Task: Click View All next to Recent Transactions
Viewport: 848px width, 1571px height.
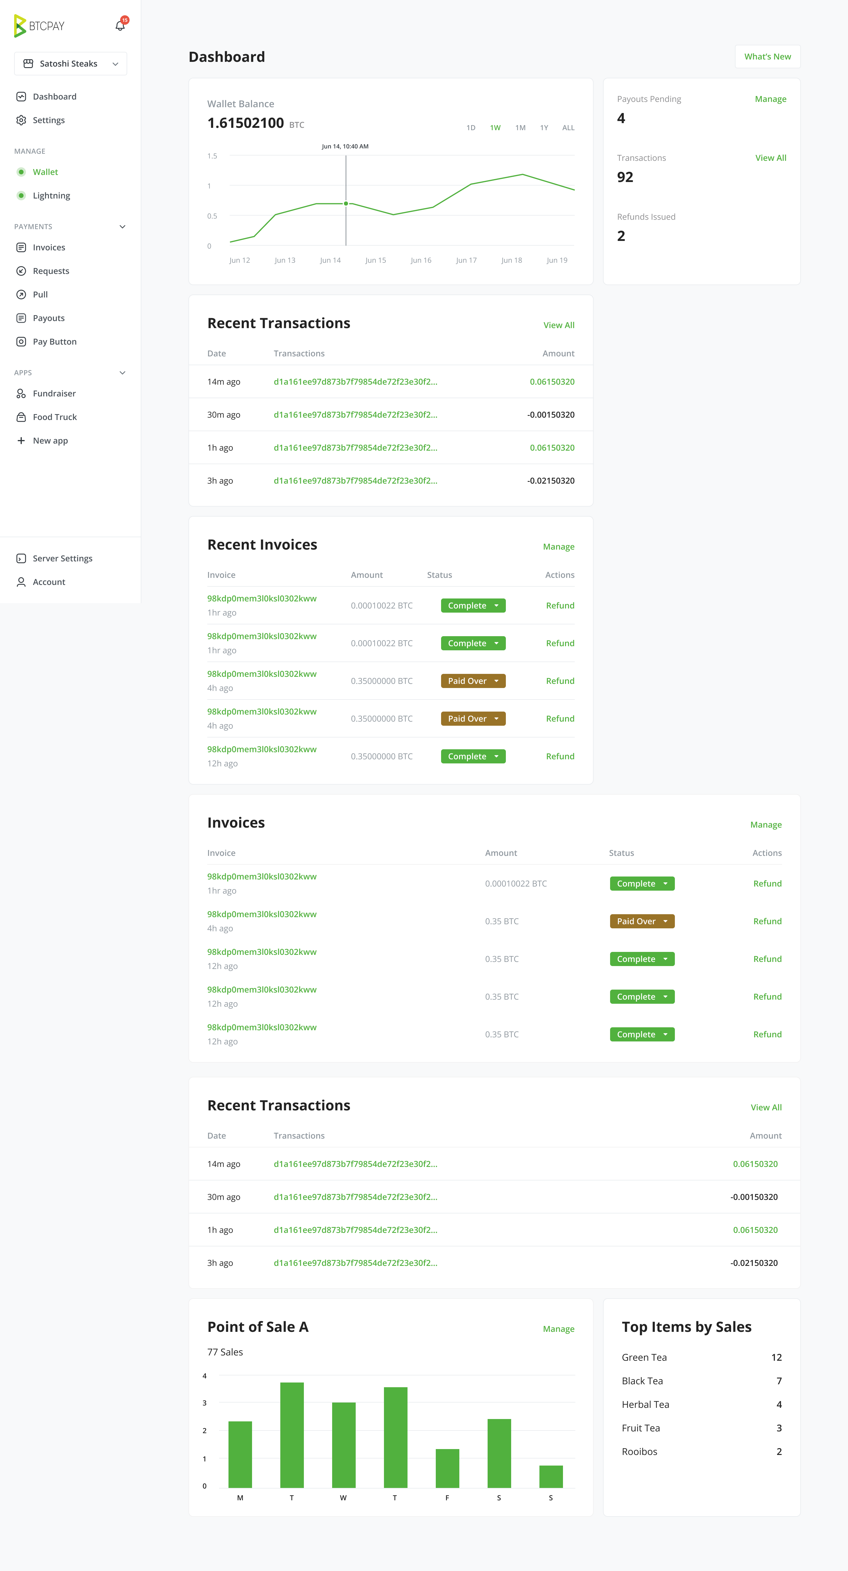Action: [x=559, y=325]
